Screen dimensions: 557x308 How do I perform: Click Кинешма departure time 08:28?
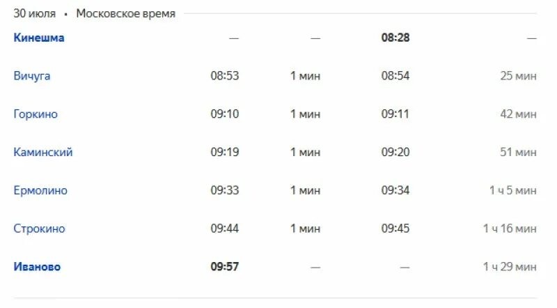tap(395, 38)
